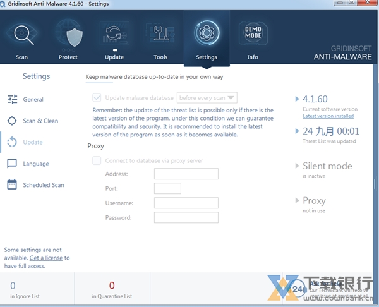The height and width of the screenshot is (307, 379).
Task: Click the Language speech bubble icon
Action: click(12, 164)
